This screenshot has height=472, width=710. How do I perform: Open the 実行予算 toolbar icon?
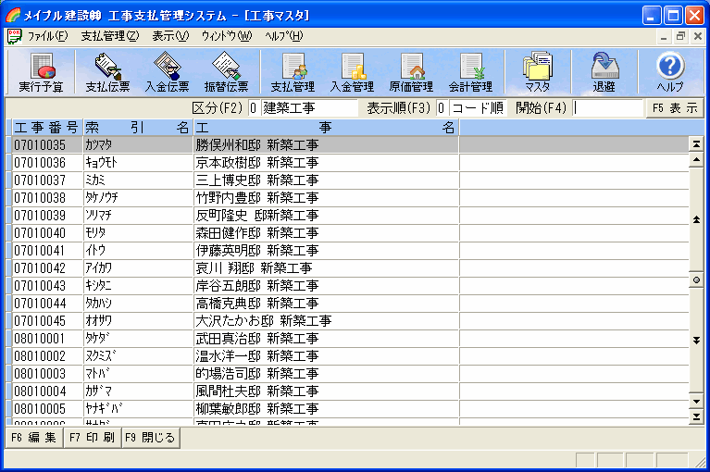click(41, 72)
